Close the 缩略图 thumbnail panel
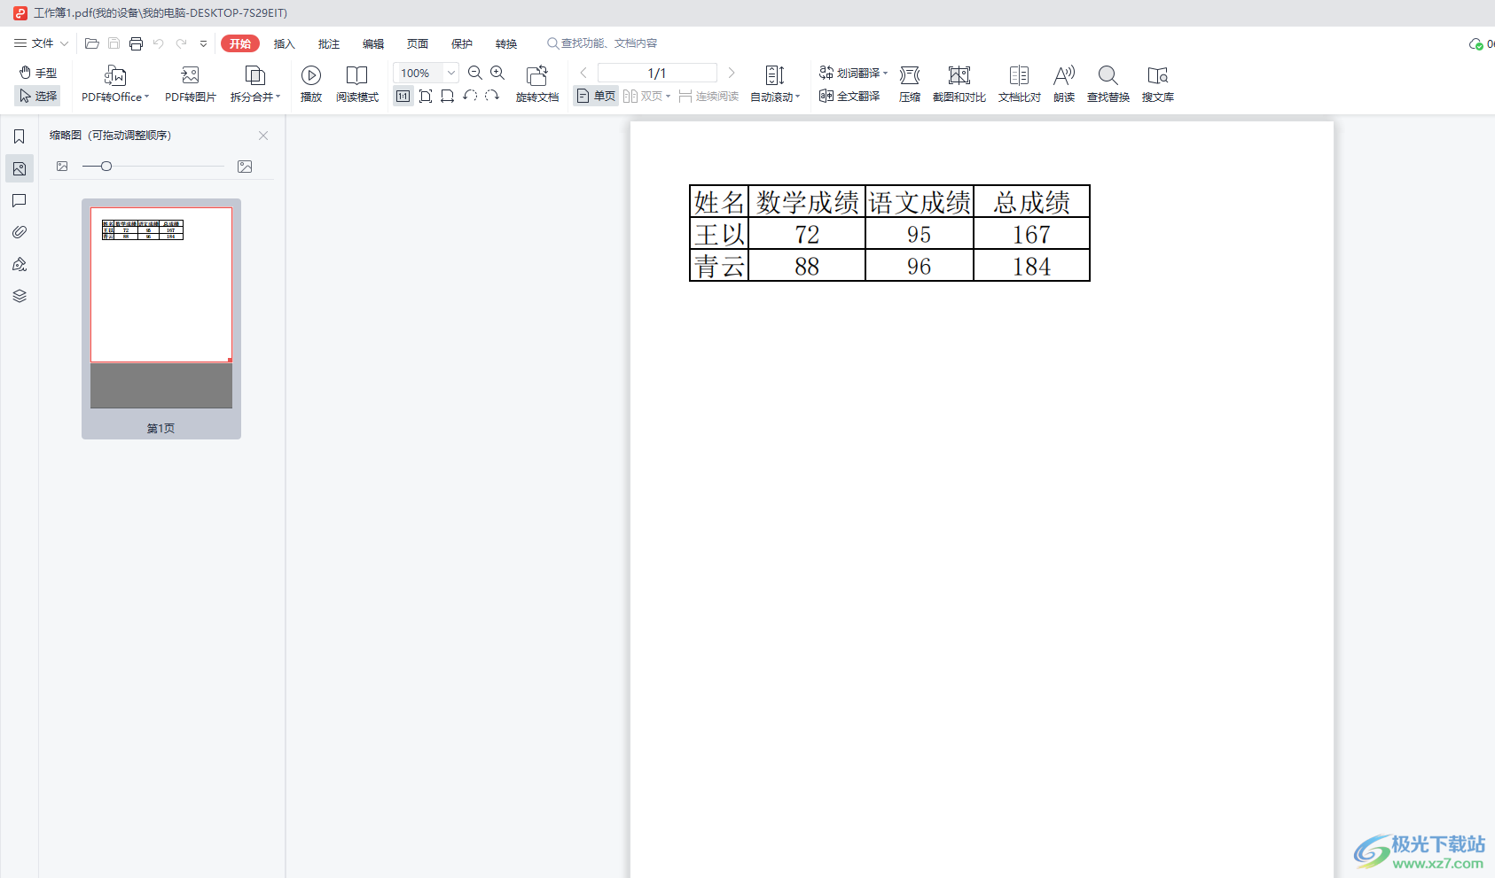Viewport: 1495px width, 878px height. tap(263, 136)
